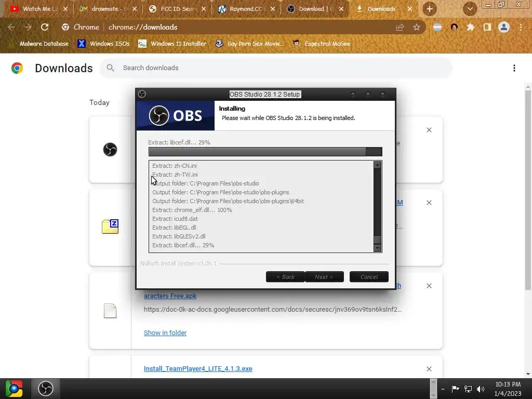The height and width of the screenshot is (399, 532).
Task: Go forward in Chrome navigation
Action: (x=28, y=27)
